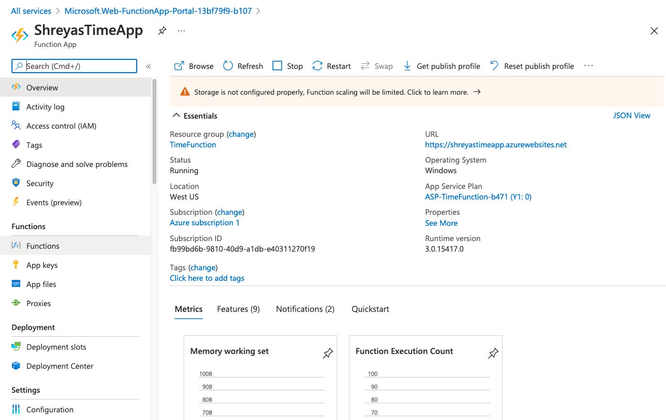Refresh the function app overview
The height and width of the screenshot is (420, 666).
pos(243,66)
